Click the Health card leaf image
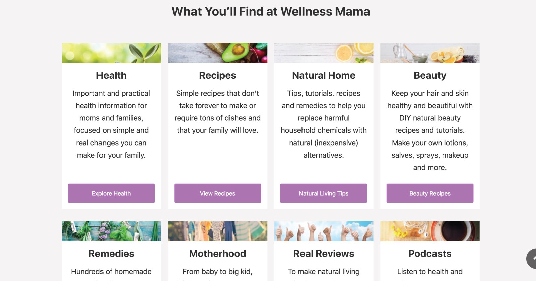Screen dimensions: 536x281 coord(111,53)
